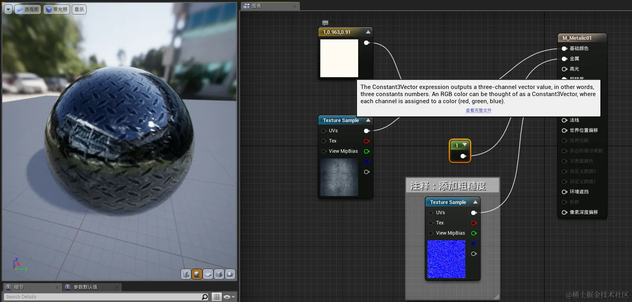The height and width of the screenshot is (302, 632).
Task: Open the 显示 show menu in viewport
Action: (x=79, y=9)
